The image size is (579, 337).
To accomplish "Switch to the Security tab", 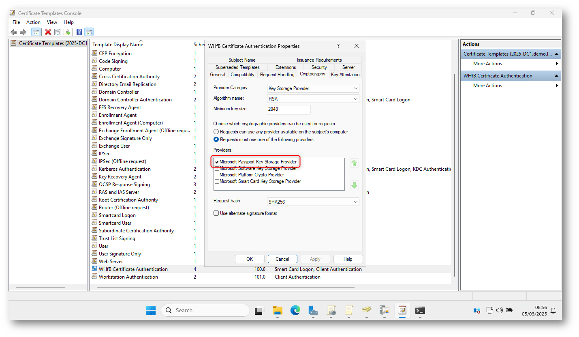I will coord(319,67).
